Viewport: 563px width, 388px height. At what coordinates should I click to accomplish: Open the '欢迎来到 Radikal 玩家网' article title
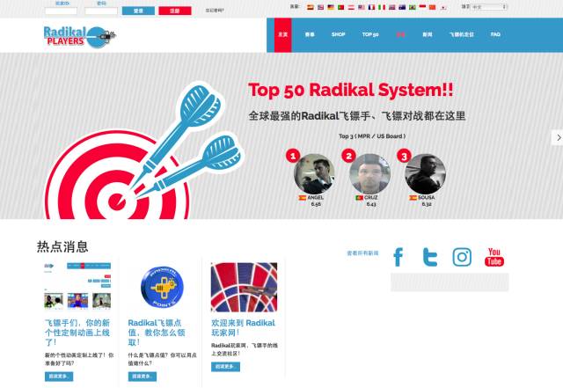coord(243,327)
